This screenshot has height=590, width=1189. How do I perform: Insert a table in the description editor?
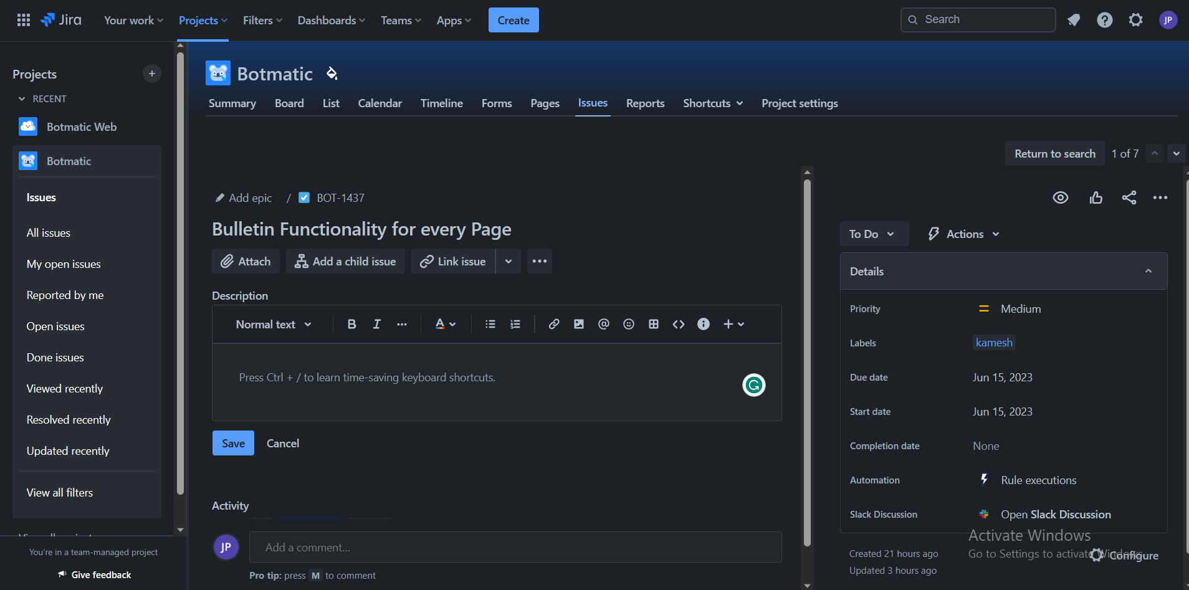point(653,324)
